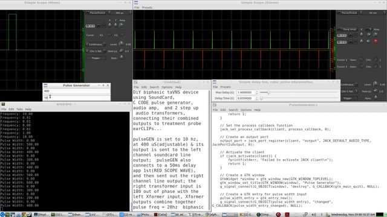Click the Hold knob in the mono scope

tap(121, 51)
